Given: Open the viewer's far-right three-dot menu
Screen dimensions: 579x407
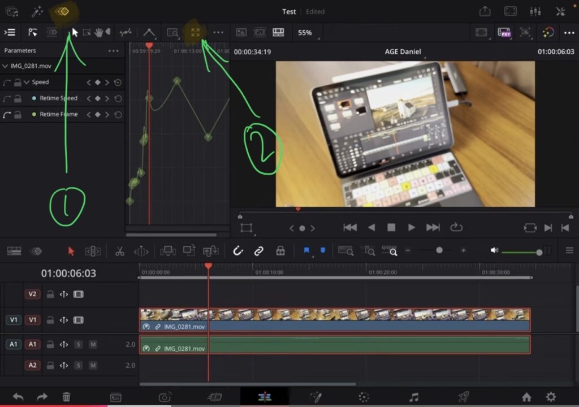Looking at the screenshot, I should pyautogui.click(x=569, y=32).
